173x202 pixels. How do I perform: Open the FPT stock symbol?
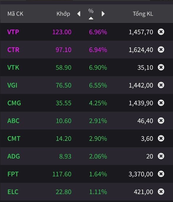pyautogui.click(x=13, y=174)
